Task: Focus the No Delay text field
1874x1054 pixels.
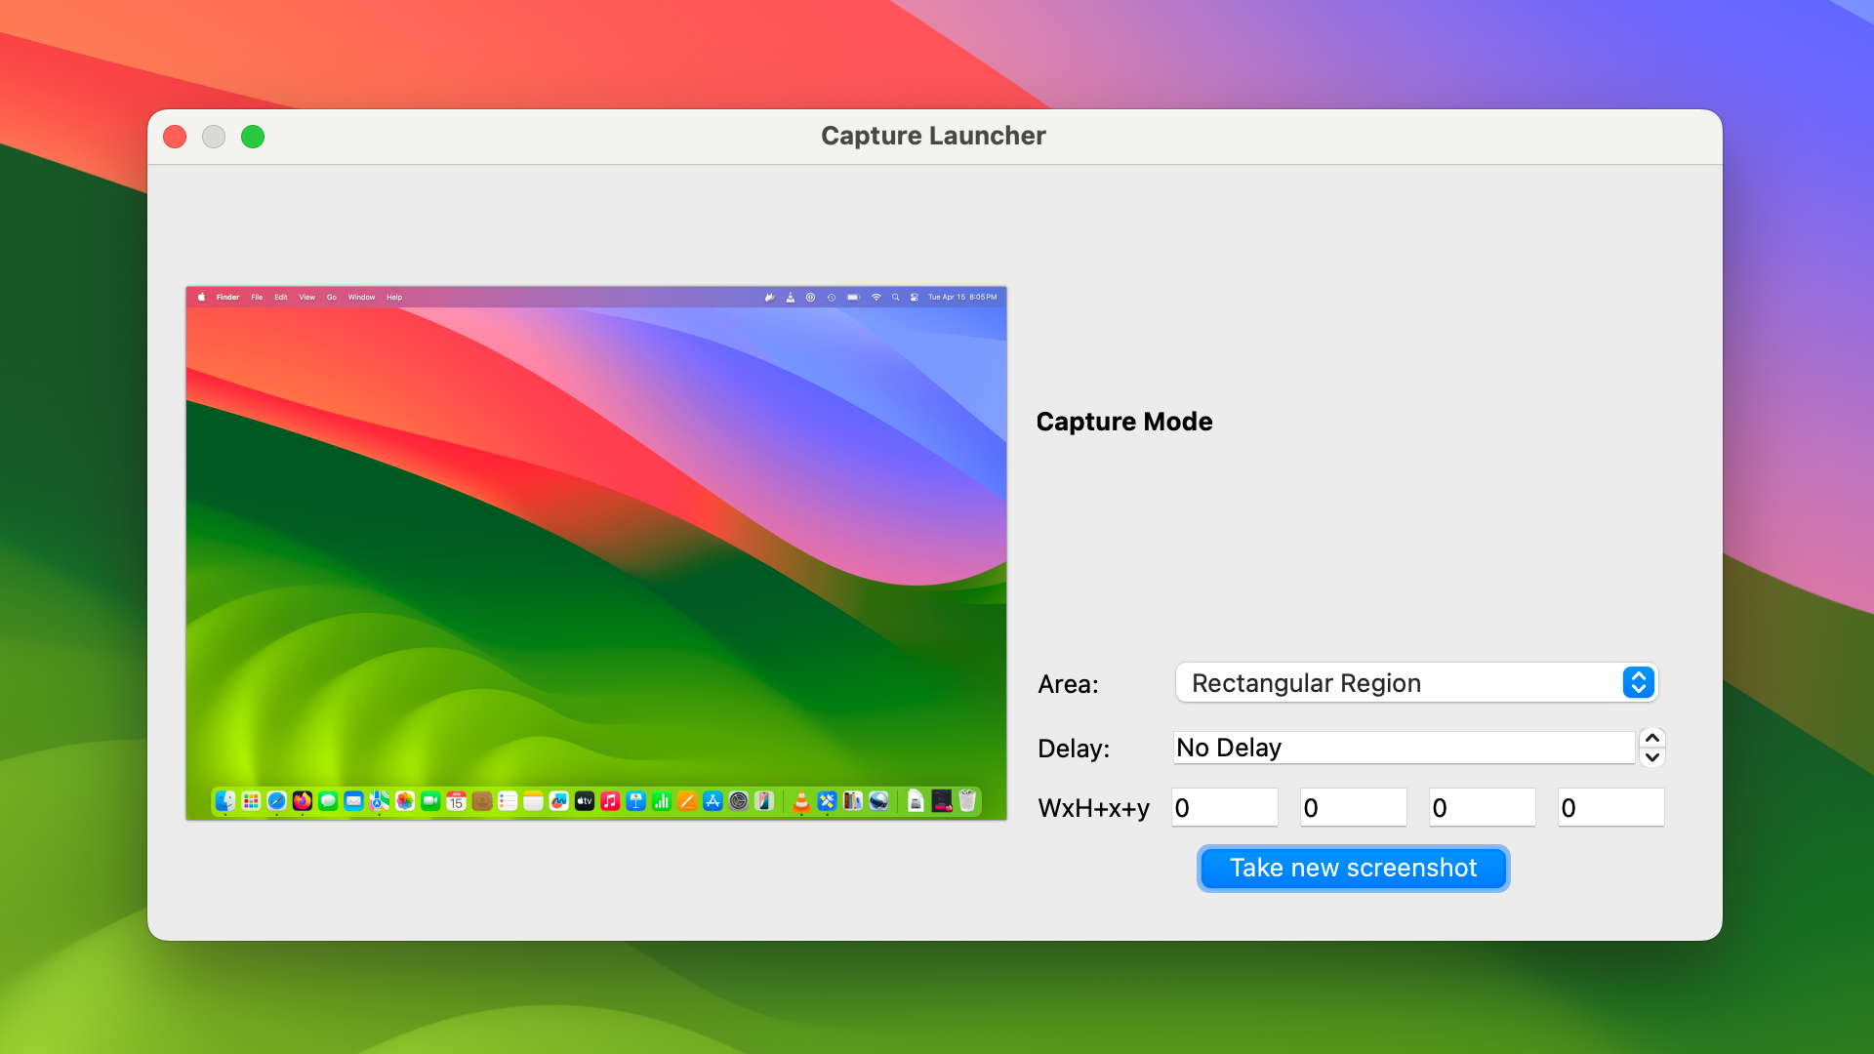Action: point(1403,749)
